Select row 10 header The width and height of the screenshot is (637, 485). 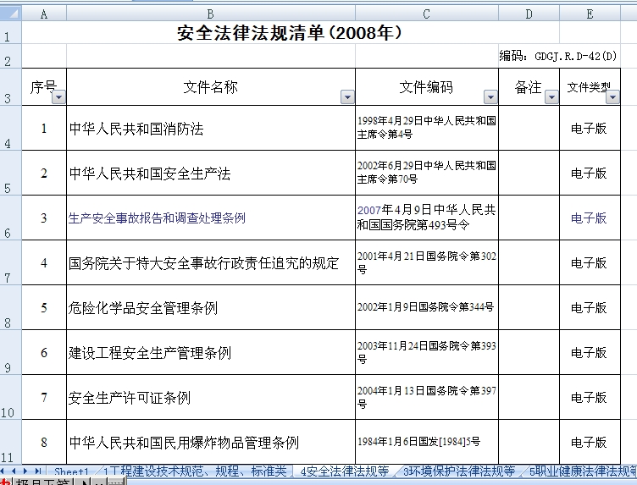[10, 397]
